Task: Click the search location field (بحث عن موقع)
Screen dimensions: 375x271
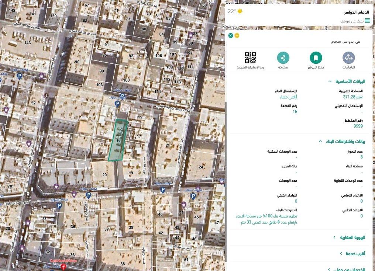Action: (352, 21)
